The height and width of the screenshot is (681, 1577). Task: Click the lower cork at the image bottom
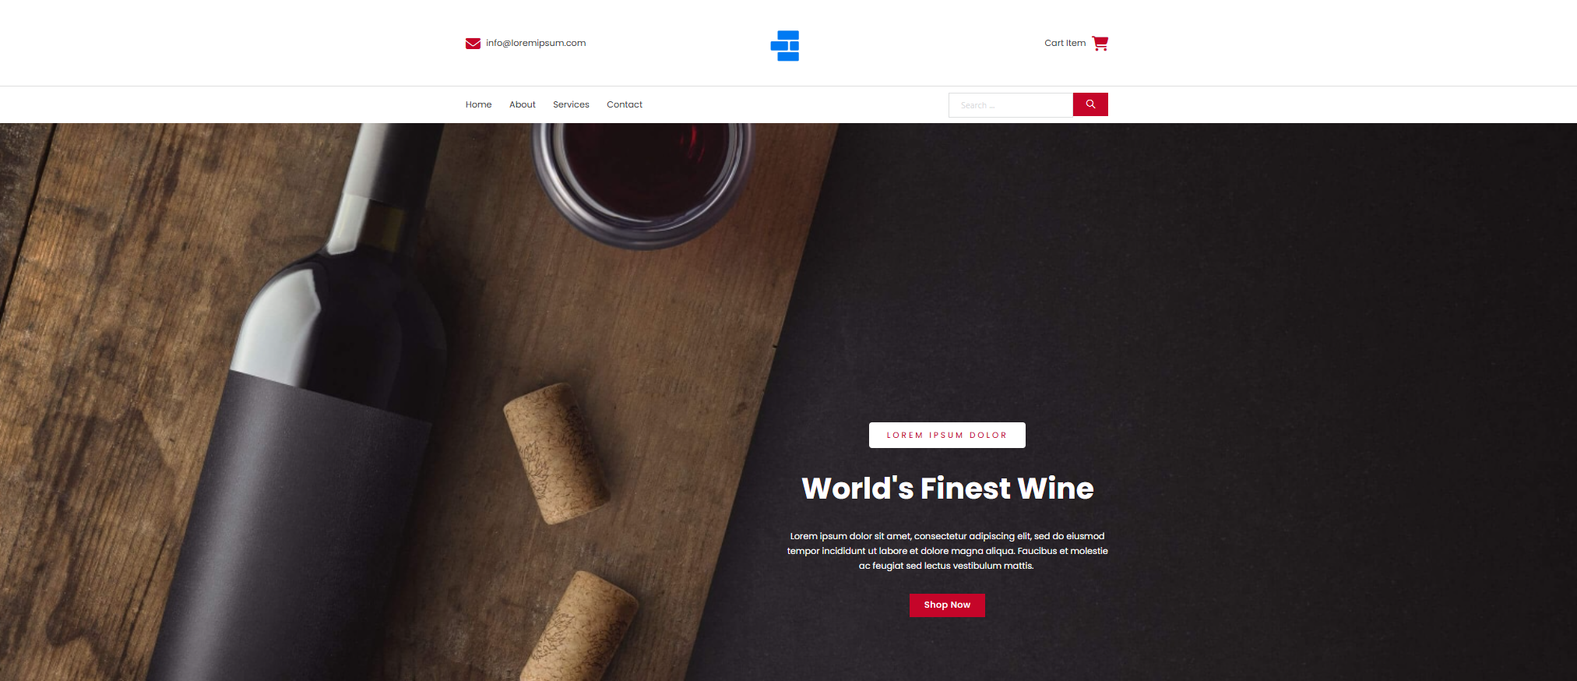(580, 627)
